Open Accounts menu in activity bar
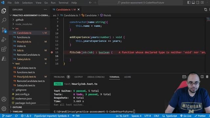Screen dimensions: 210x118 (4, 99)
